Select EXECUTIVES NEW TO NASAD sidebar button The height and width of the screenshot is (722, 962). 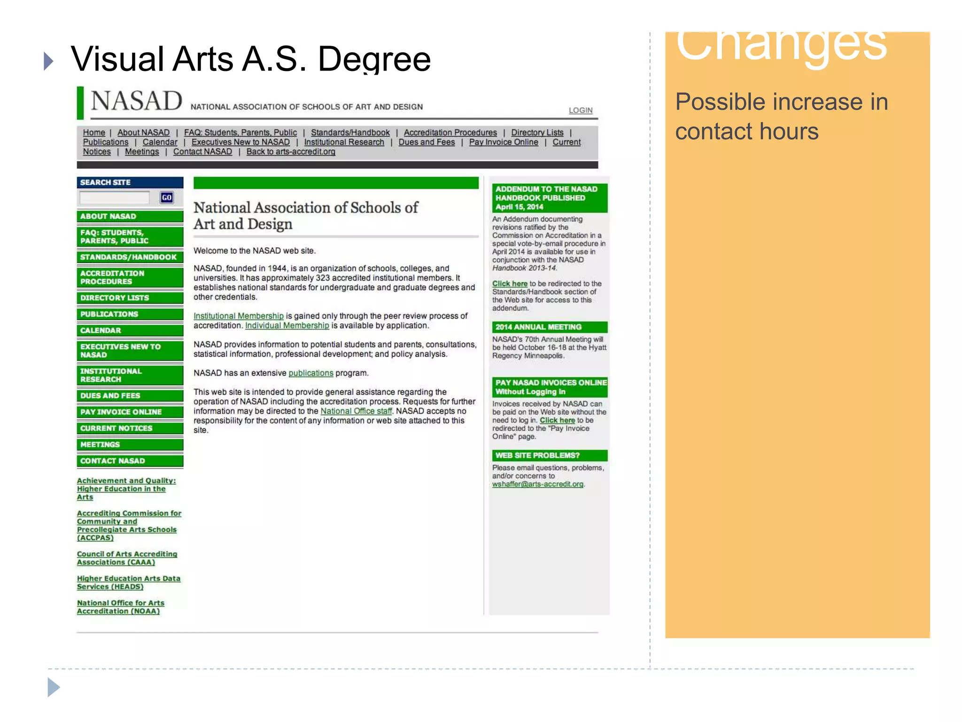tap(130, 351)
